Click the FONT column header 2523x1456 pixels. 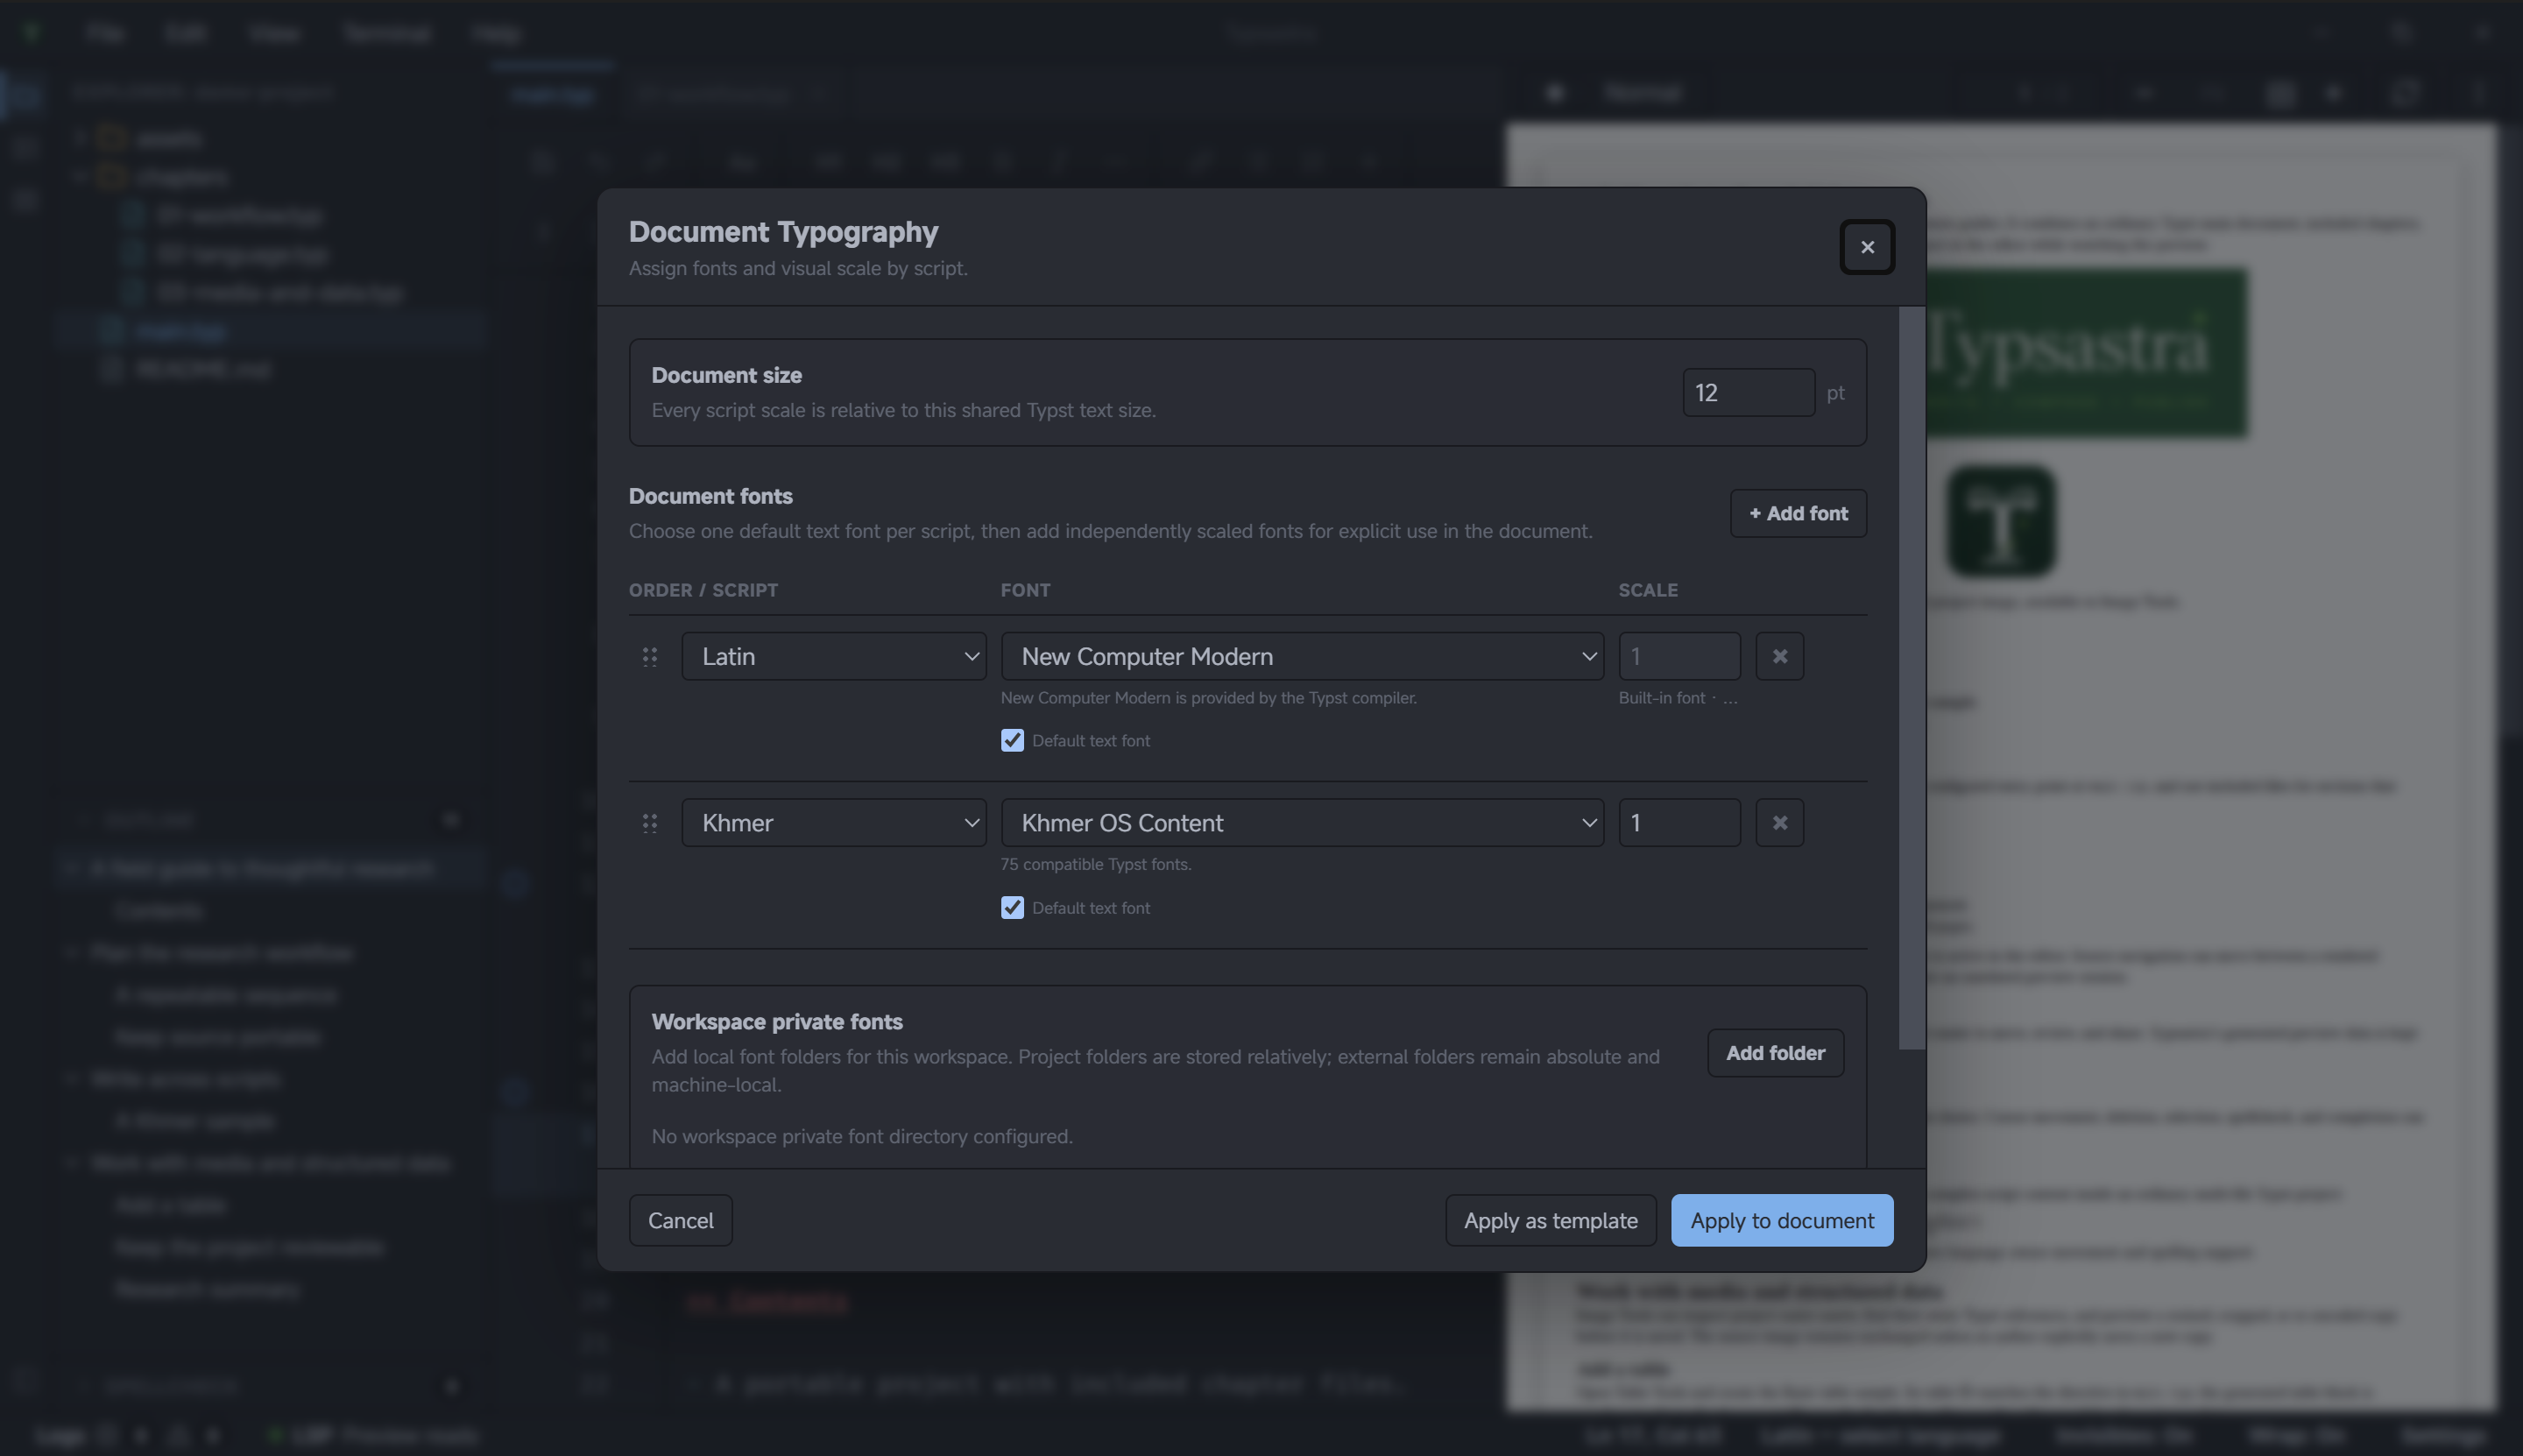1025,590
